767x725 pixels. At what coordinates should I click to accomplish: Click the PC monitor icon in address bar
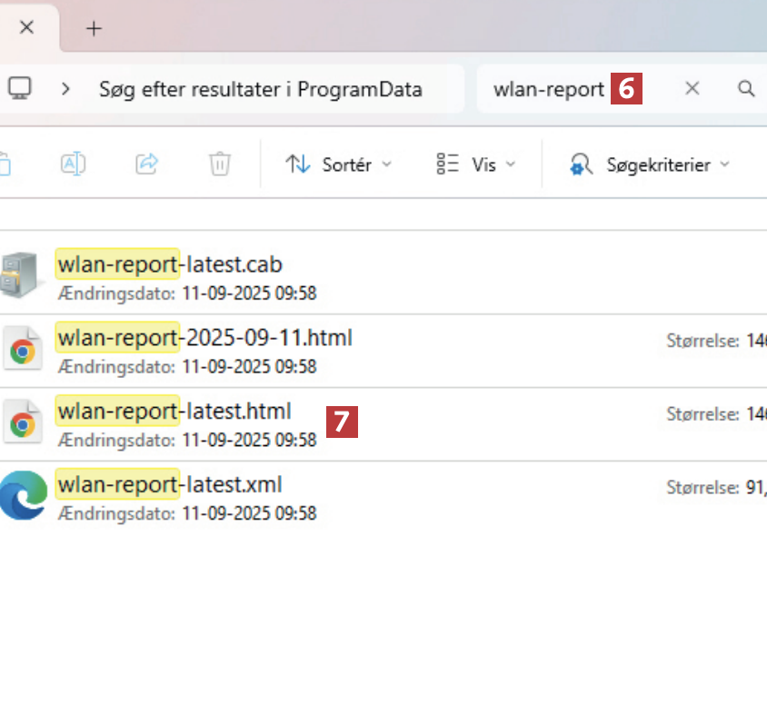(x=20, y=89)
